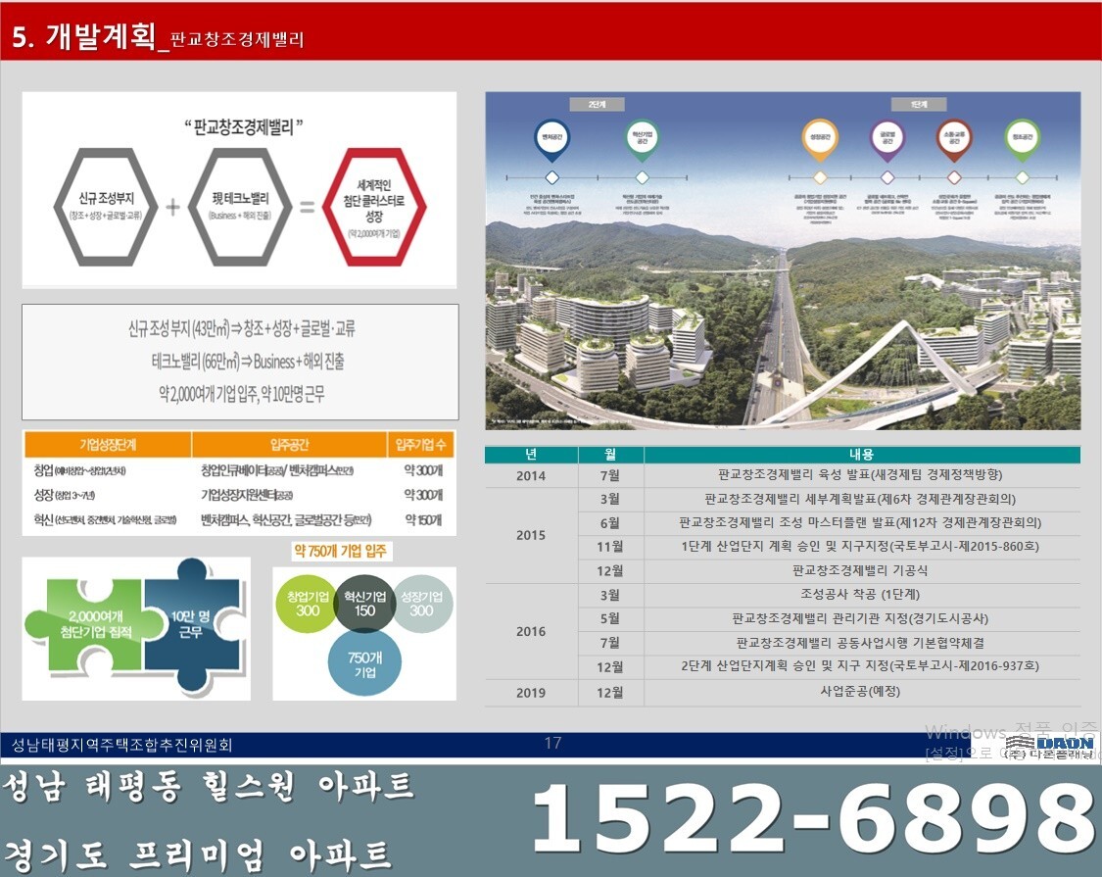Click the pale 성장기업 300 circle
The image size is (1102, 877).
[x=421, y=604]
